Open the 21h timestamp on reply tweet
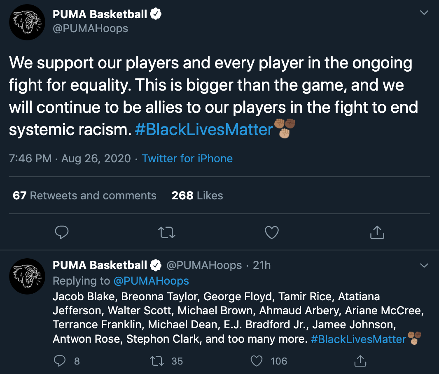Viewport: 439px width, 374px height. point(262,265)
